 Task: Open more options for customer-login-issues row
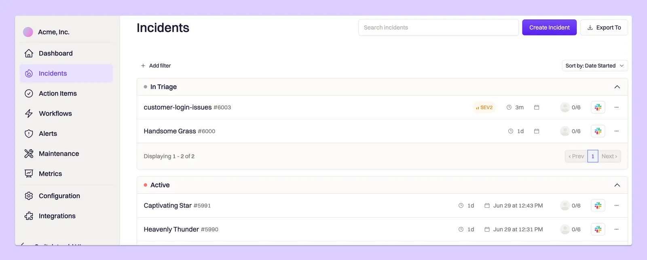tap(617, 107)
